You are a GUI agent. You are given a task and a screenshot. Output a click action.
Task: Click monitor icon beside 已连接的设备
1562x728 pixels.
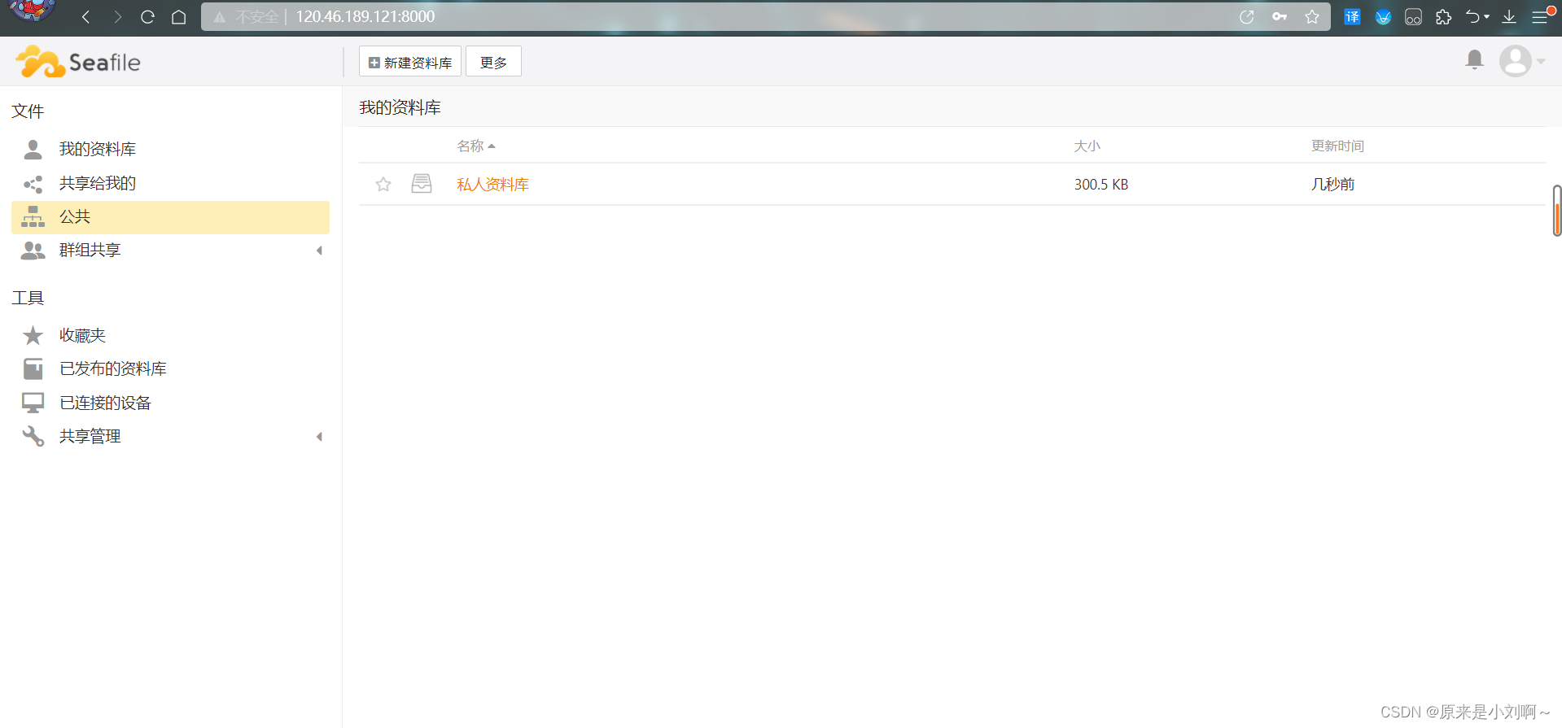coord(33,403)
